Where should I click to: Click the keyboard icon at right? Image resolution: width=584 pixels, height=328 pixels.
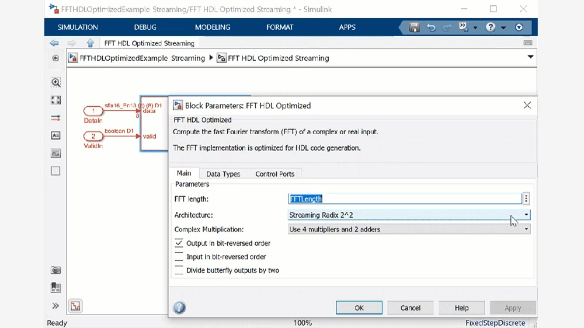pyautogui.click(x=528, y=43)
